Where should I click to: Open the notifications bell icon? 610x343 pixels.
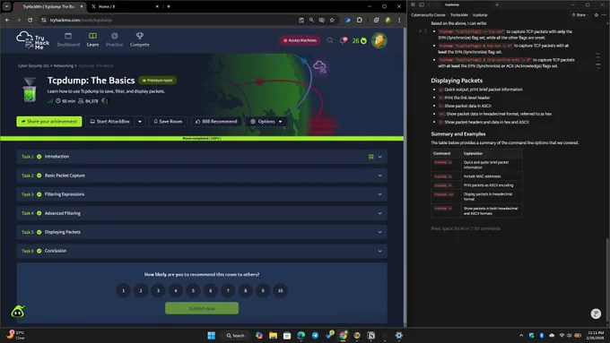tap(343, 40)
